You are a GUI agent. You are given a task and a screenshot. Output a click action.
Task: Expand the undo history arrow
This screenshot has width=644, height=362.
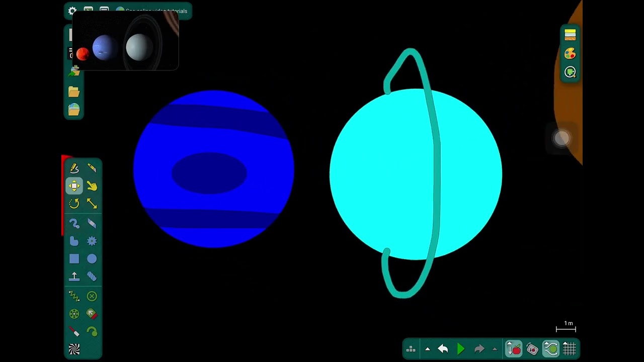(428, 349)
